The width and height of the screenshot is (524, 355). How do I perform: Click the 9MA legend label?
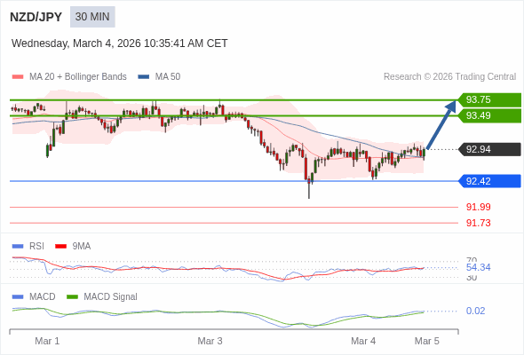point(82,247)
